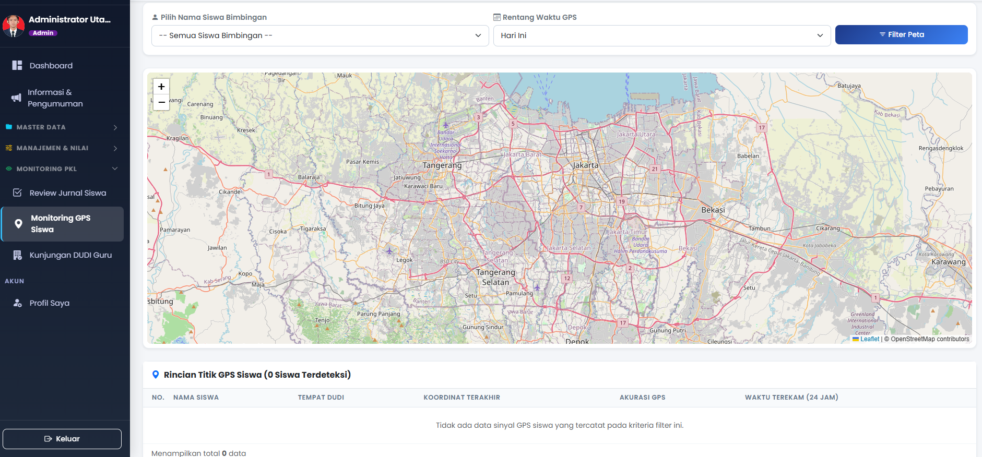The width and height of the screenshot is (982, 457).
Task: Click the Admin role badge
Action: pyautogui.click(x=43, y=33)
